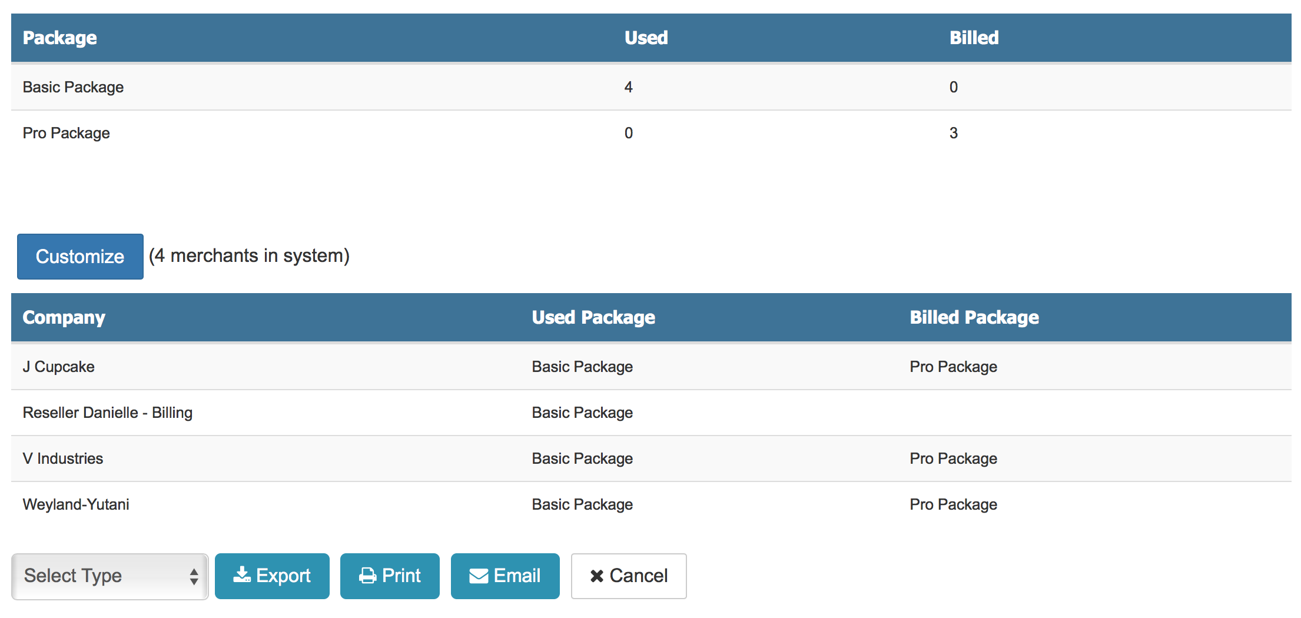The width and height of the screenshot is (1301, 618).
Task: Select the Package column header
Action: pyautogui.click(x=59, y=37)
